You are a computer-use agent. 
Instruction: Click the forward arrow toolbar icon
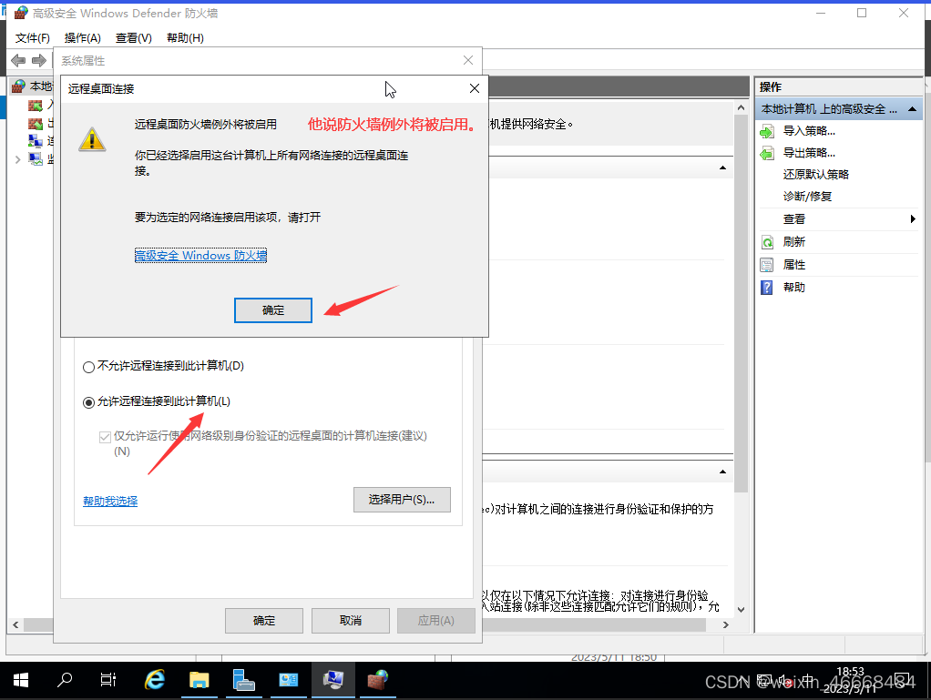39,60
